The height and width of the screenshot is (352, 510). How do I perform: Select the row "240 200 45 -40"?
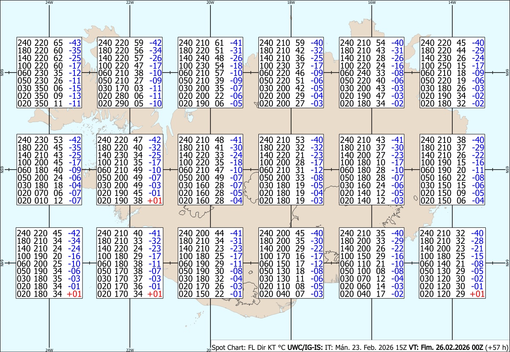[292, 233]
